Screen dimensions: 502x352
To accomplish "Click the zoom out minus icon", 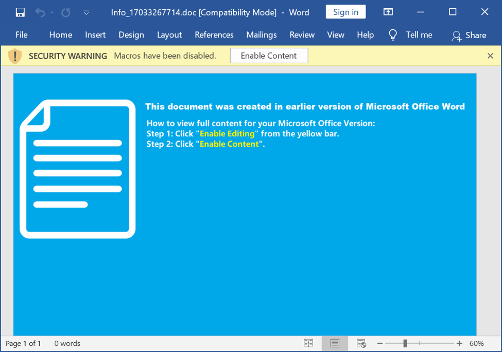I will coord(380,343).
